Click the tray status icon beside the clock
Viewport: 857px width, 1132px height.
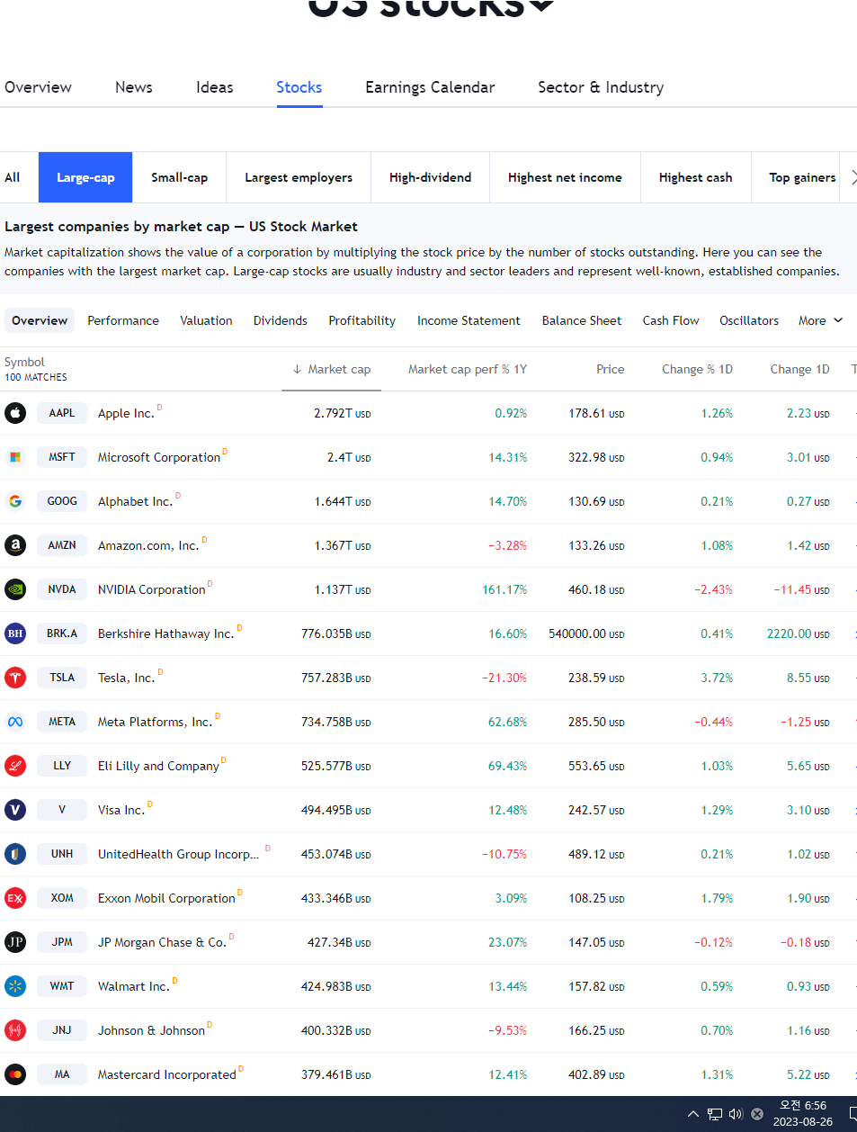point(757,1114)
